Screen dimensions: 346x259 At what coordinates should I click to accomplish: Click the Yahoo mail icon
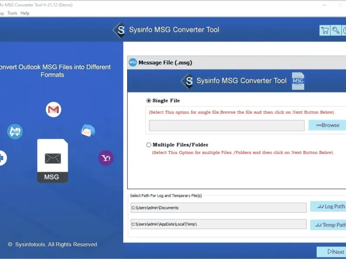point(106,158)
